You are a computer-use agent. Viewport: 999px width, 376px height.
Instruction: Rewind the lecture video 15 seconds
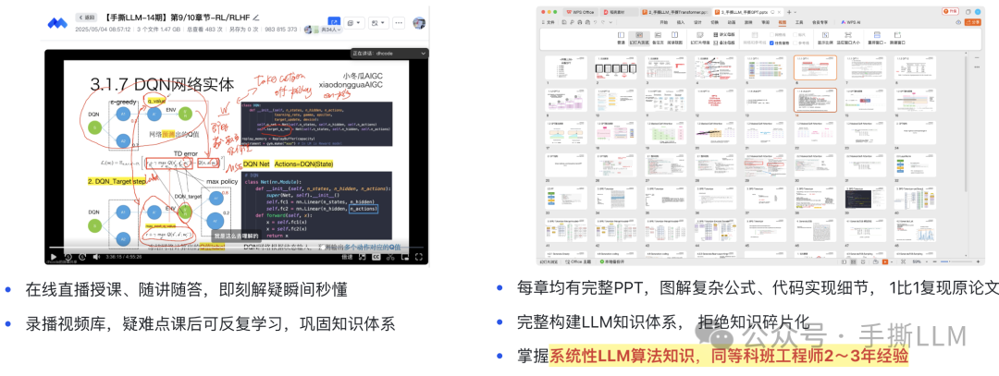68,257
